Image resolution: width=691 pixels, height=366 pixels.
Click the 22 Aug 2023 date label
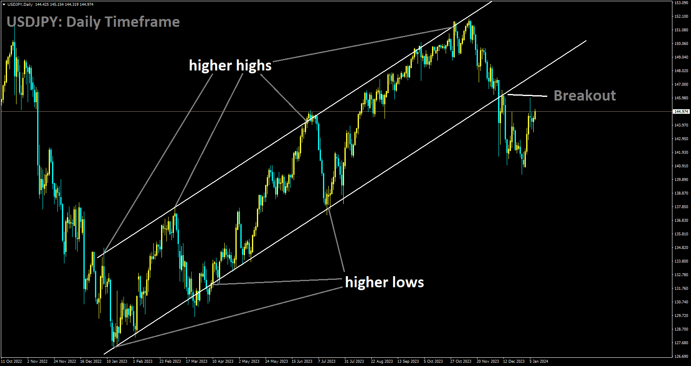(382, 361)
